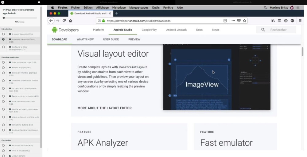Viewport: 307px width, 157px height.
Task: Open lesson 'Du statique au dynamique avec Kotlin'
Action: [23, 90]
